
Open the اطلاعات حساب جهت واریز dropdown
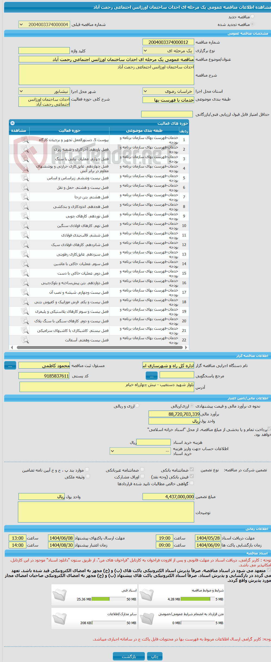[140, 451]
